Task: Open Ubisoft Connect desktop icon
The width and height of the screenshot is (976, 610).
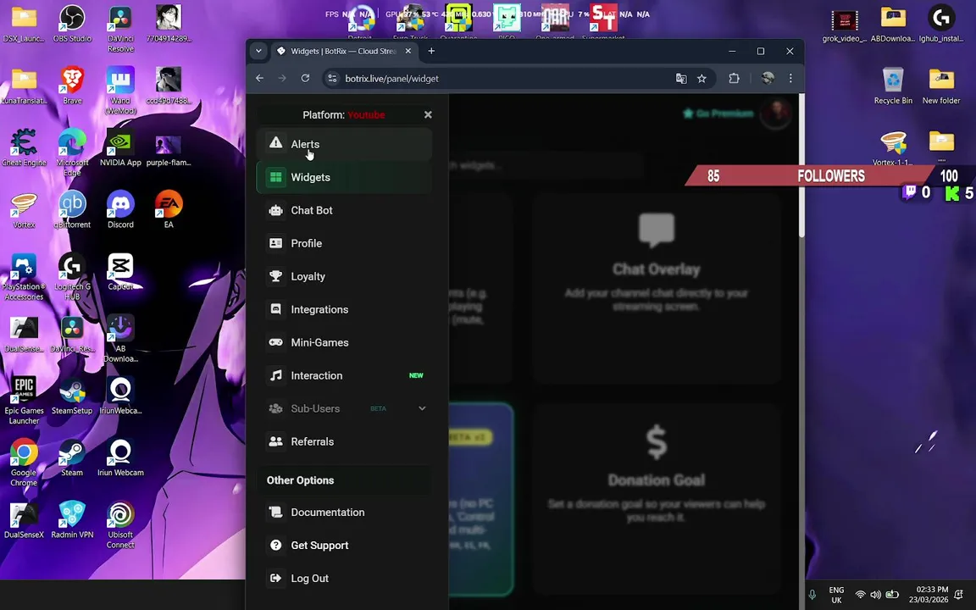Action: [x=120, y=524]
